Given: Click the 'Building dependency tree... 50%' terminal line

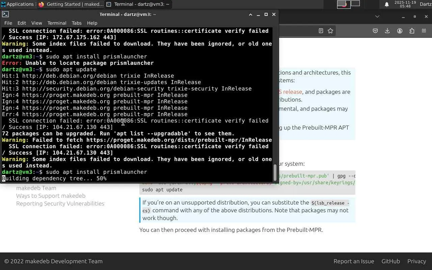Looking at the screenshot, I should click(54, 179).
